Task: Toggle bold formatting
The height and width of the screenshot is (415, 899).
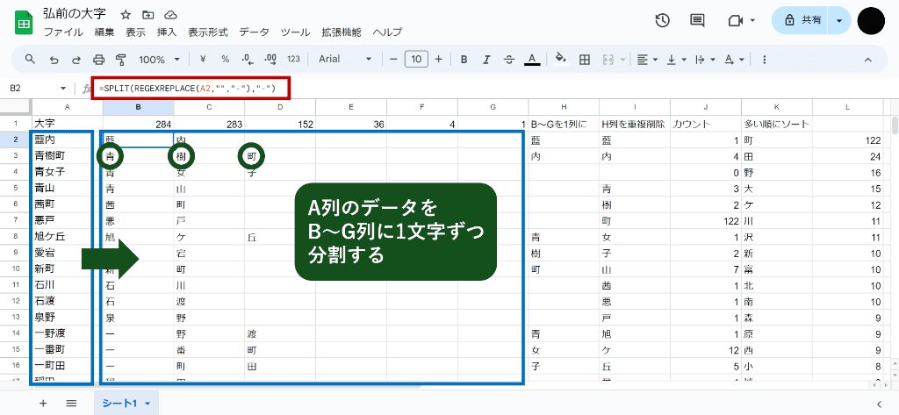Action: [464, 60]
